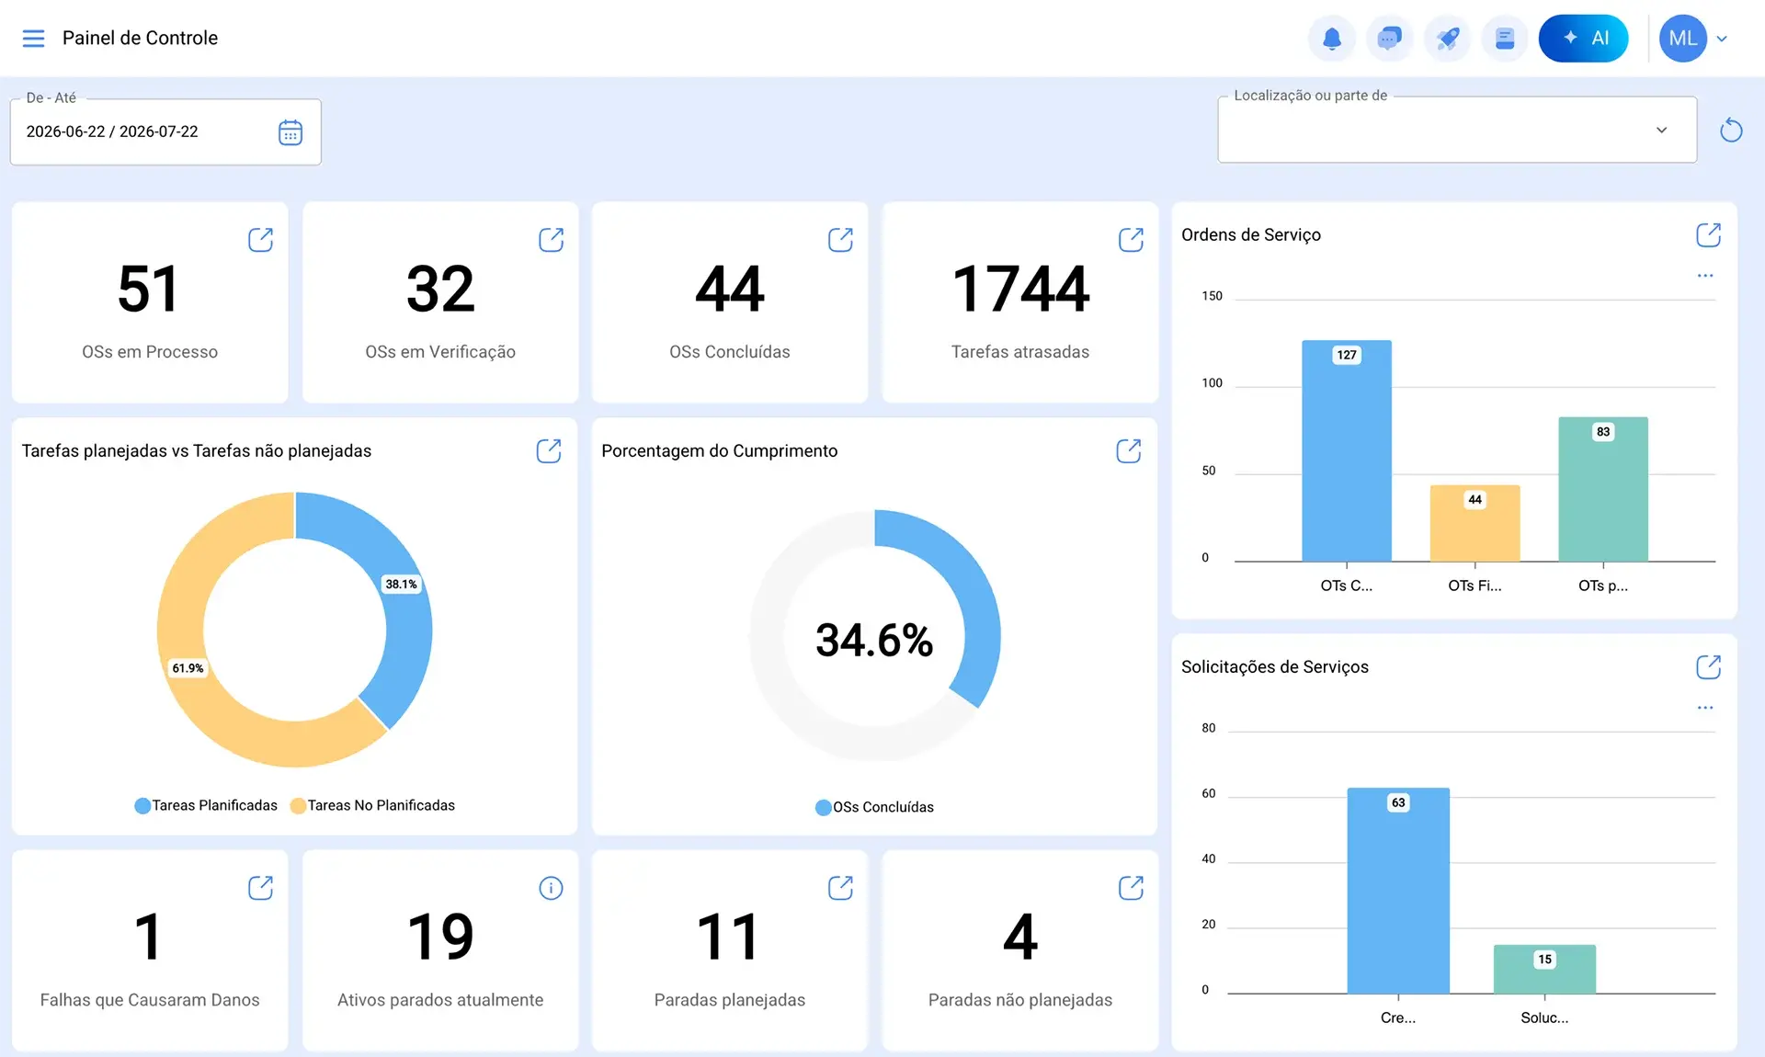Click the 34.6% compliance value
The height and width of the screenshot is (1057, 1765).
874,640
